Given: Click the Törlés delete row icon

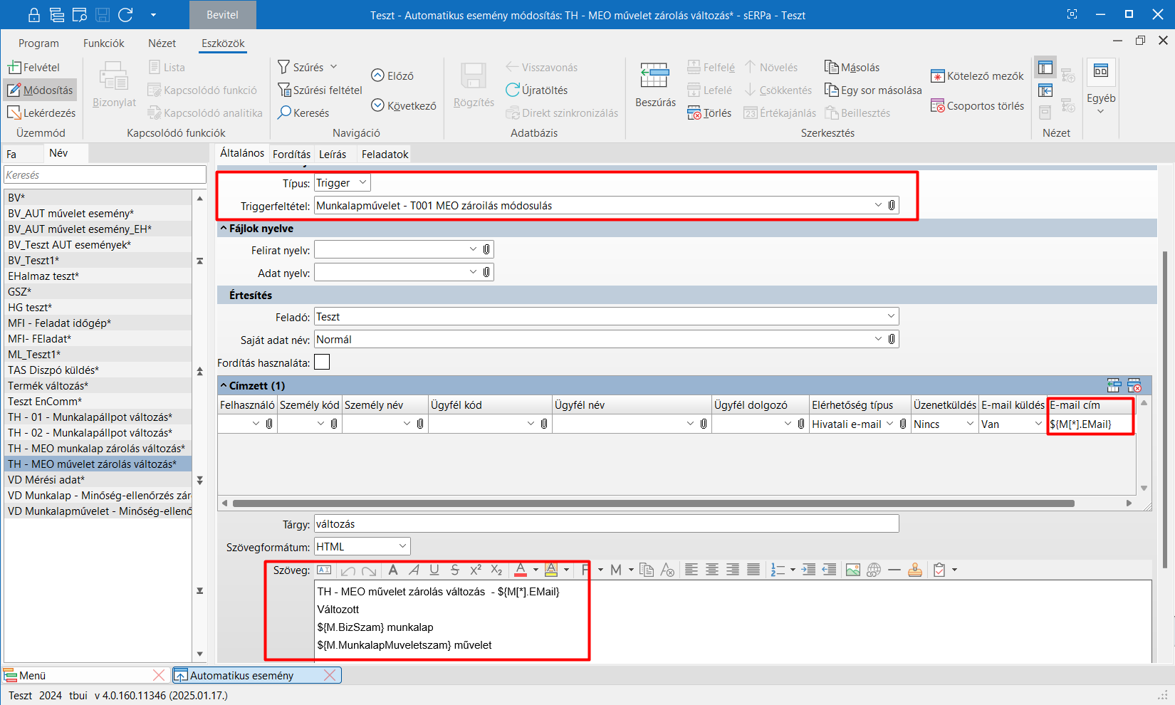Looking at the screenshot, I should (x=694, y=113).
